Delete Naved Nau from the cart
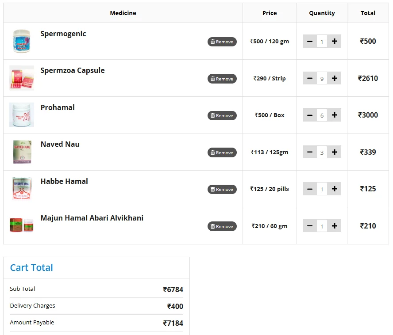 coord(222,152)
